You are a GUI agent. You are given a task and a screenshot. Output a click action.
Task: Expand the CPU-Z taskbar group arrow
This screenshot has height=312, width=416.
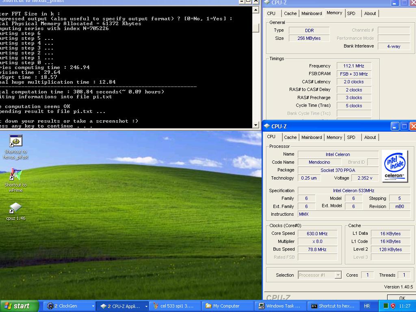[146, 306]
